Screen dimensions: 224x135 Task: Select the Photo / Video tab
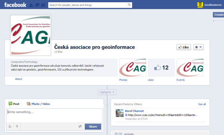point(38,104)
